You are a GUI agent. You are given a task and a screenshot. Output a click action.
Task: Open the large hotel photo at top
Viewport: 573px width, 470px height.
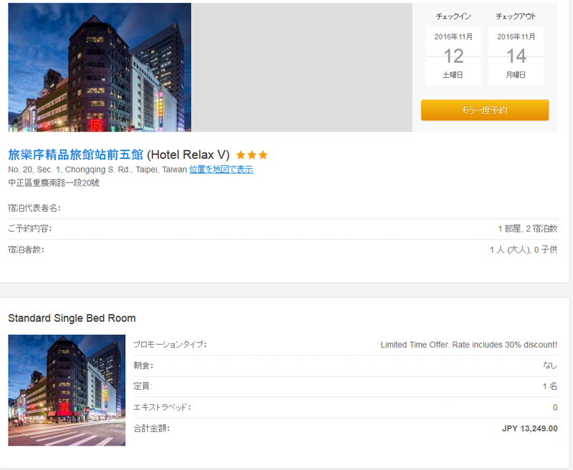[x=100, y=67]
